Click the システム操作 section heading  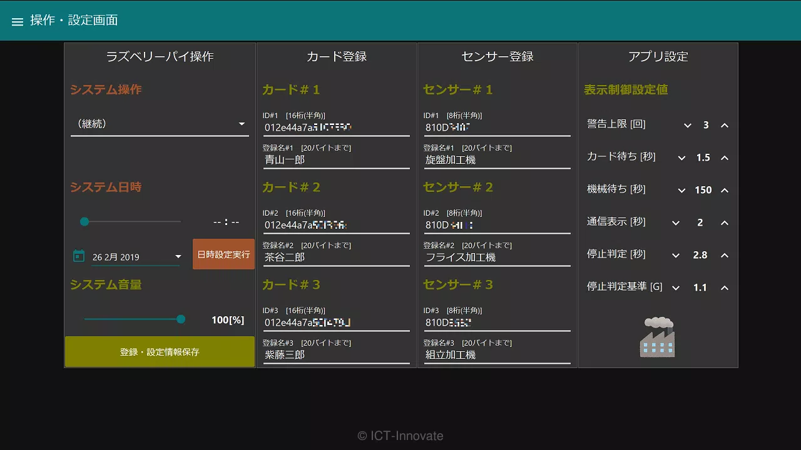pyautogui.click(x=106, y=90)
